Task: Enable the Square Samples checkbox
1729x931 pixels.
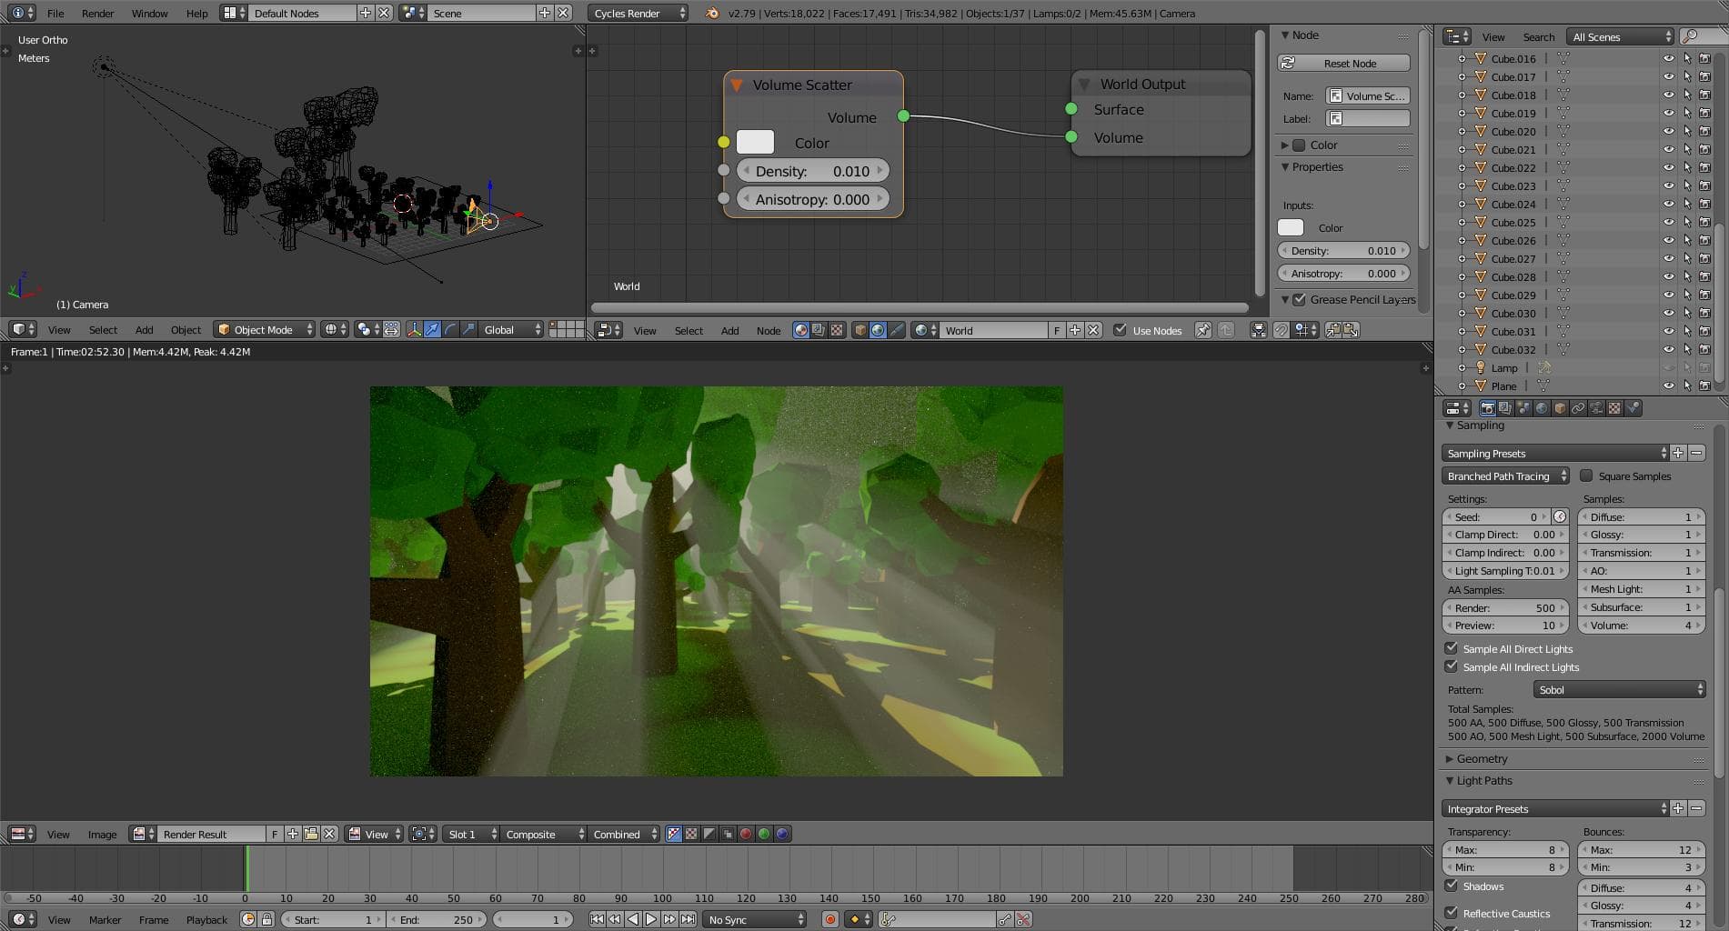Action: click(1586, 476)
